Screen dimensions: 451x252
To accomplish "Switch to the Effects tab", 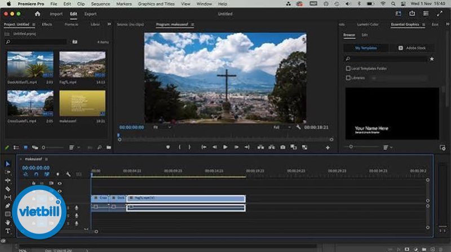I will [x=47, y=24].
